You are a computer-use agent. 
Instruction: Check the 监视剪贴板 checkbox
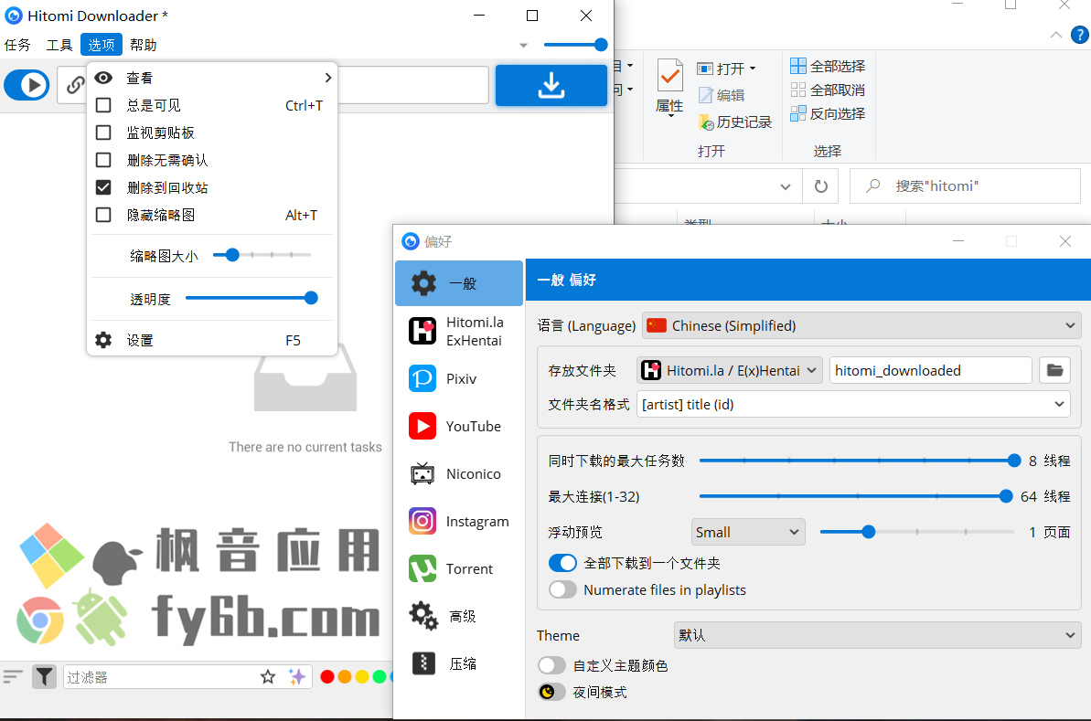(x=103, y=133)
